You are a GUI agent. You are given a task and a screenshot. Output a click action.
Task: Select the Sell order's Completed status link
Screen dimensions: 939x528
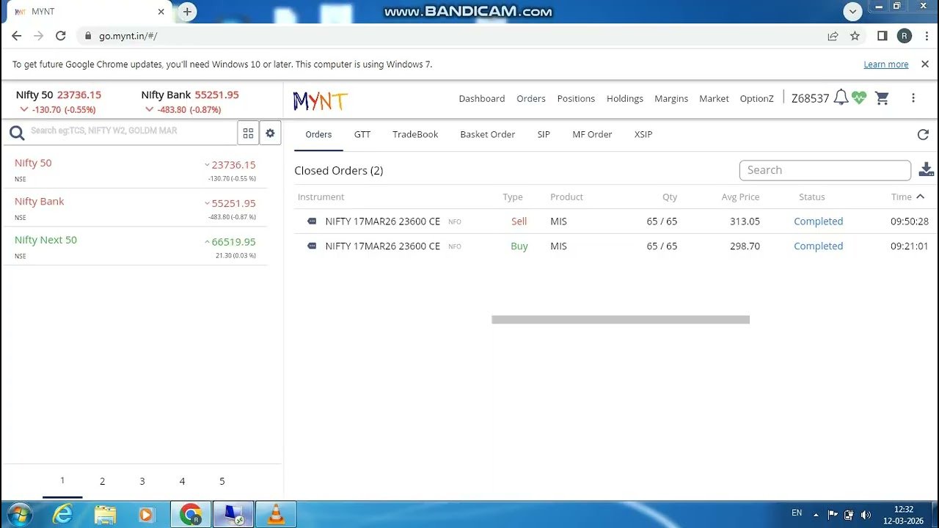click(x=818, y=221)
